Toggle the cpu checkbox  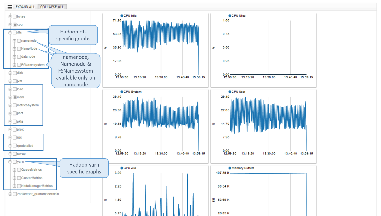click(x=15, y=25)
